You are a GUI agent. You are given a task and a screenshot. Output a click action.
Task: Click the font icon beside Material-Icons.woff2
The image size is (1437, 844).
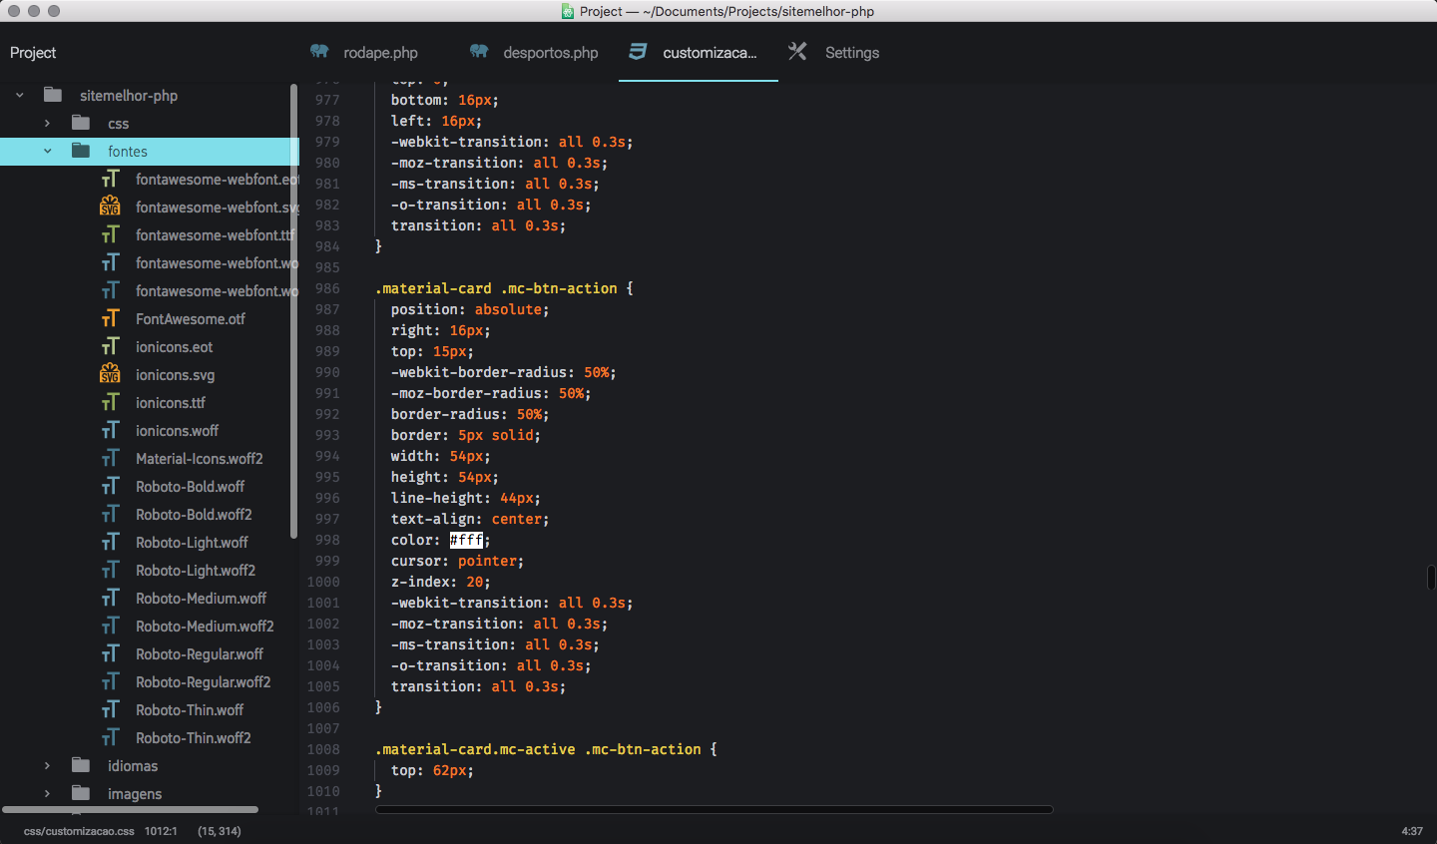click(x=111, y=458)
